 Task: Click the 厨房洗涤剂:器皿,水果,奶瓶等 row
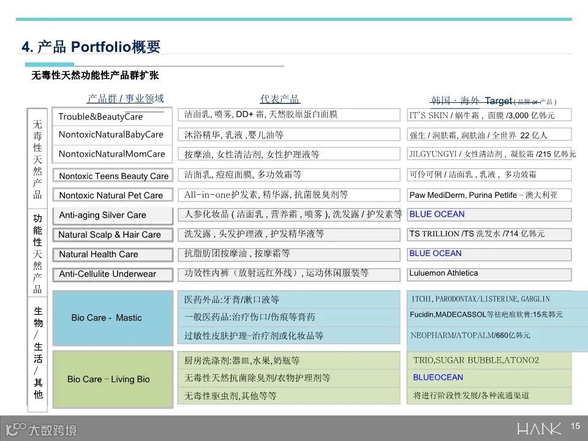point(288,360)
